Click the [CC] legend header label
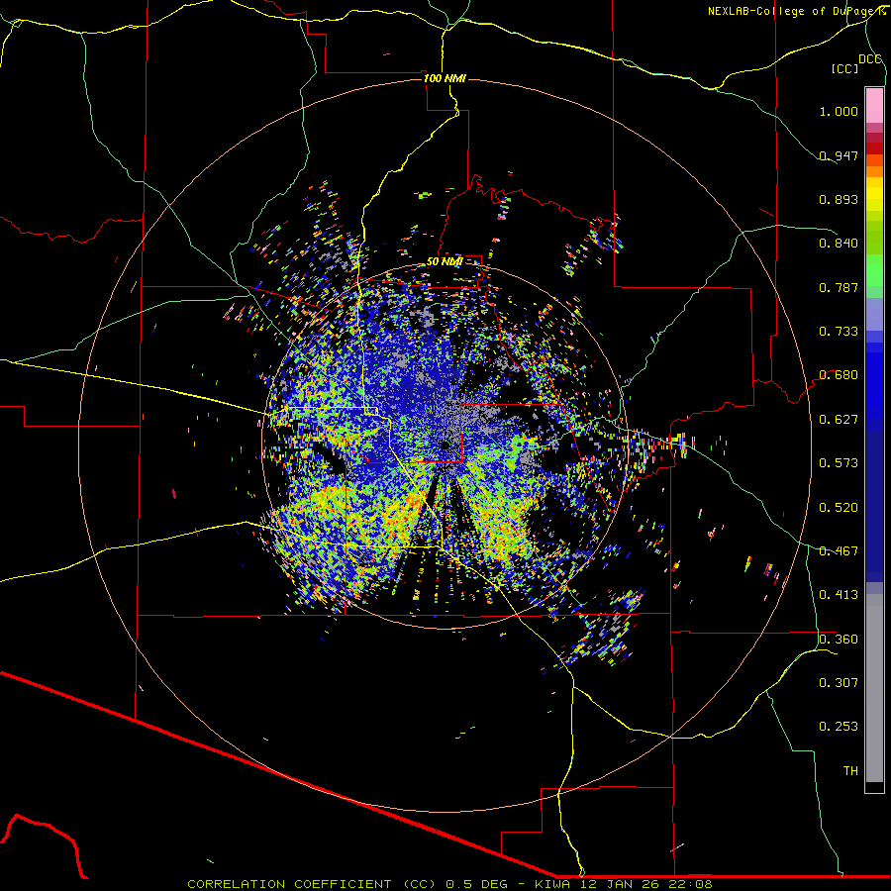 845,68
